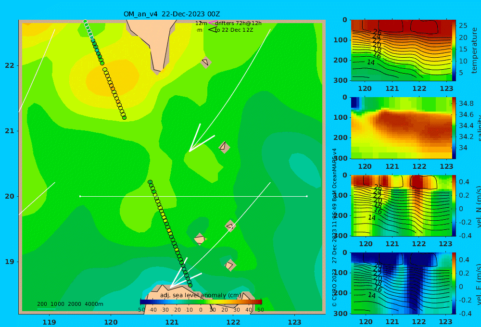Viewport: 481px width, 327px height.
Task: Click the last circle of the northern drifter track
Action: (x=124, y=117)
